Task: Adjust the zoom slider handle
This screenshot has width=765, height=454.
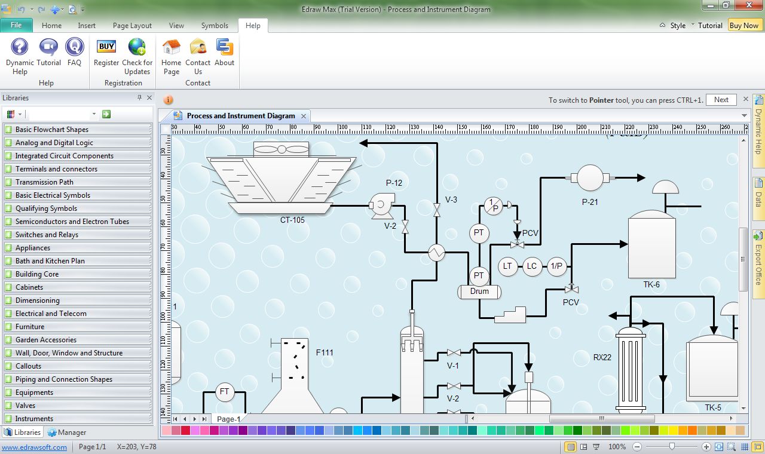Action: pos(672,446)
